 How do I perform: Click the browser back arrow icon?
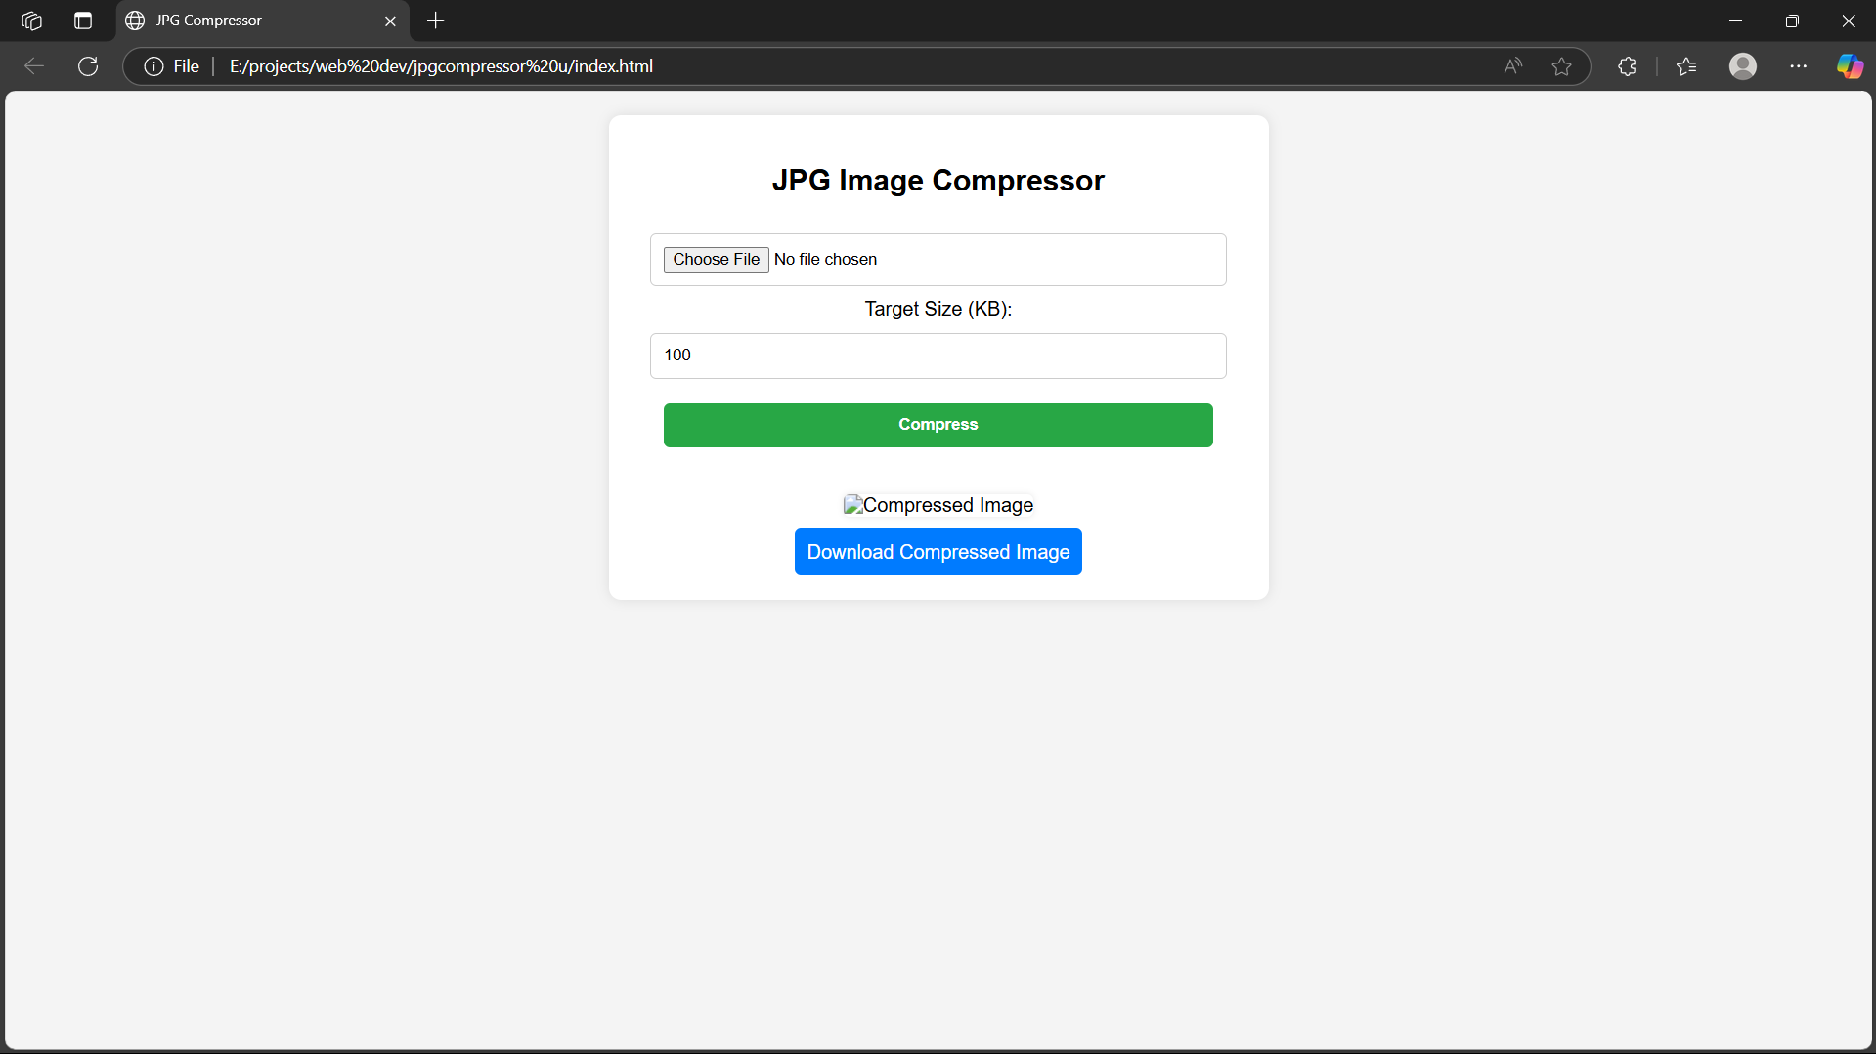[x=34, y=66]
